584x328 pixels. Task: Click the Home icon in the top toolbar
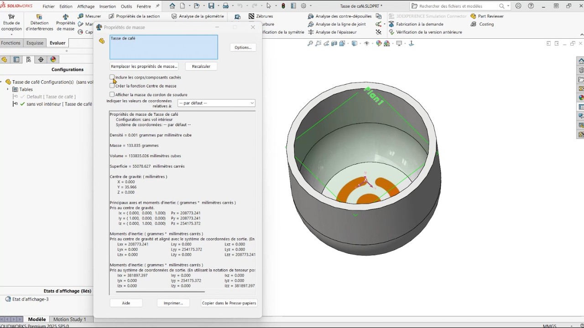[172, 6]
